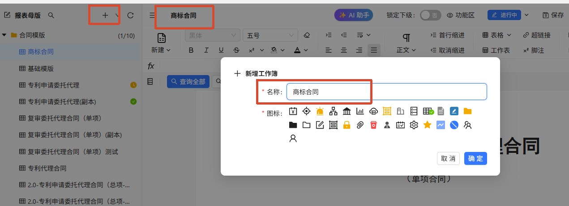Choose the crosshair target icon
The height and width of the screenshot is (206, 569).
pyautogui.click(x=307, y=111)
